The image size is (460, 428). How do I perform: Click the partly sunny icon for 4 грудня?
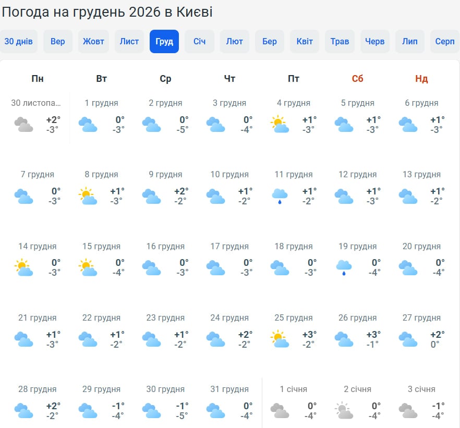click(x=280, y=124)
